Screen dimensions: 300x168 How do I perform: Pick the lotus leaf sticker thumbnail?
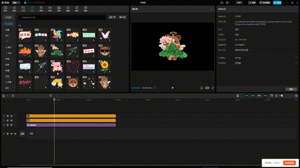[x=57, y=51]
